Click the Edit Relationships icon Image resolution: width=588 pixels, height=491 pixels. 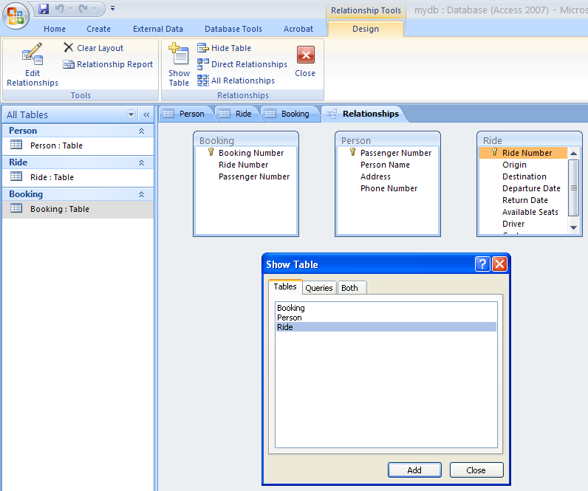point(32,55)
